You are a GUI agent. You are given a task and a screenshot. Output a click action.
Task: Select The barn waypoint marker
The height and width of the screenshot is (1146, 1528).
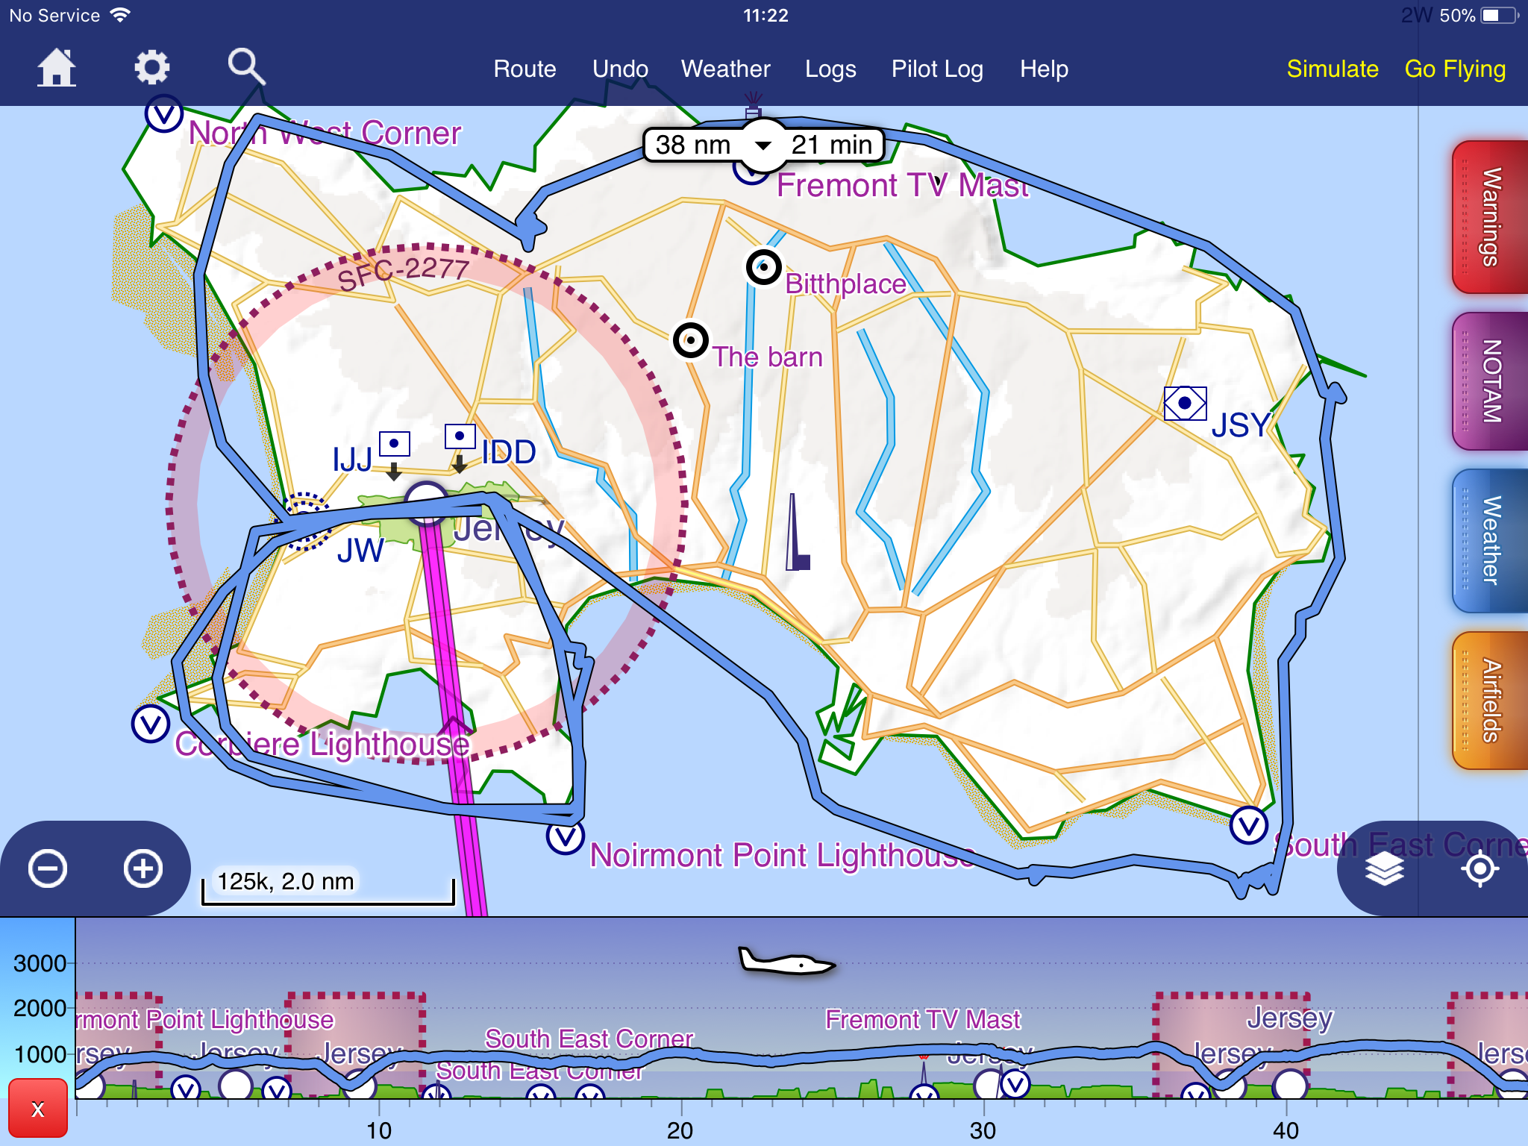pyautogui.click(x=691, y=340)
